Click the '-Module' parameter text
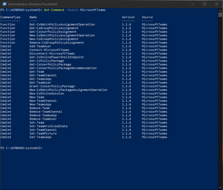The height and width of the screenshot is (190, 223). tap(72, 10)
